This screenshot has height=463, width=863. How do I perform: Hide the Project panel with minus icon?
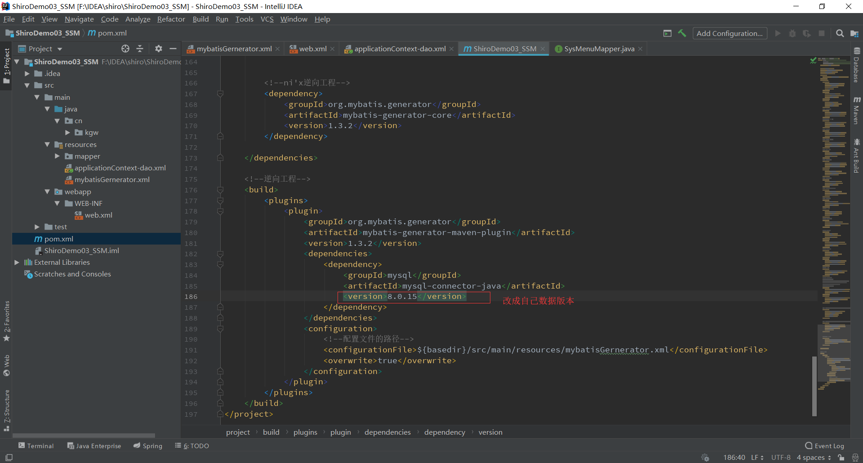(x=173, y=49)
